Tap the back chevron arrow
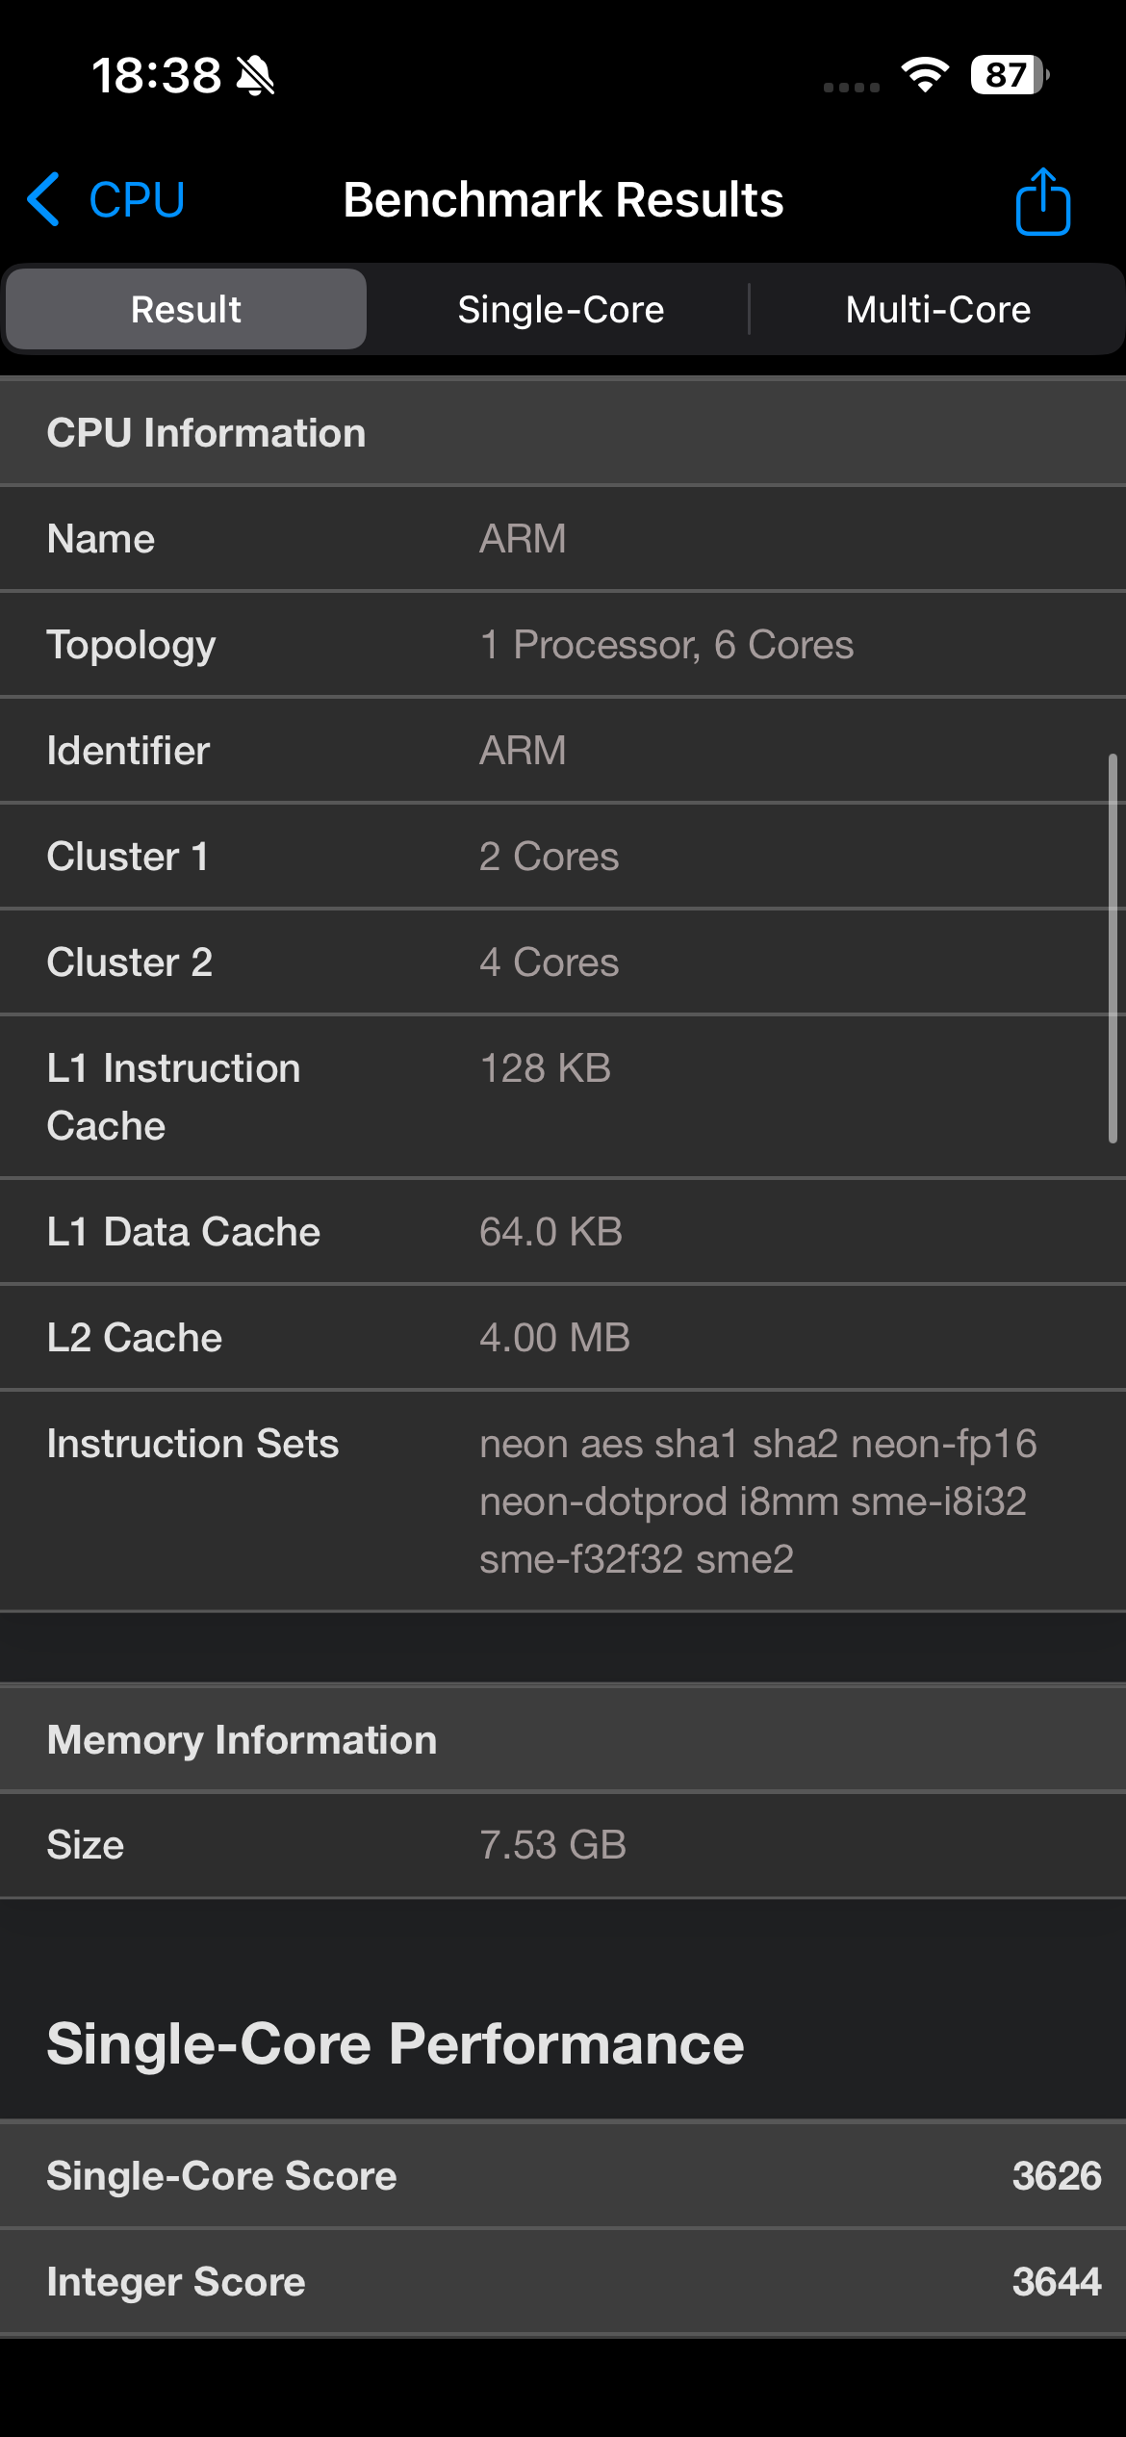This screenshot has width=1126, height=2437. (x=44, y=199)
